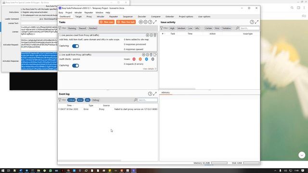The width and height of the screenshot is (308, 173).
Task: Switch to the Repeater tab
Action: (x=114, y=17)
